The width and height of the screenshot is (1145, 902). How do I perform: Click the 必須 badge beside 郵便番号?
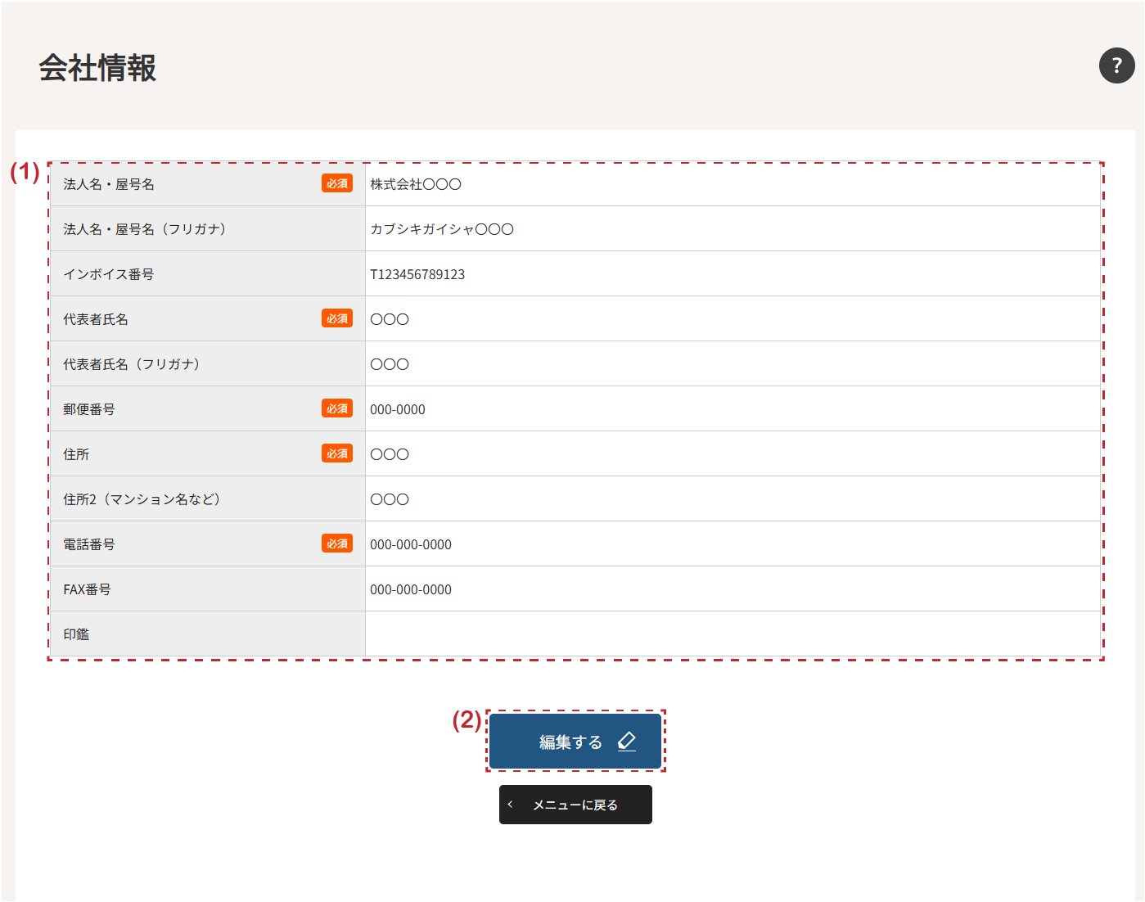pyautogui.click(x=336, y=408)
